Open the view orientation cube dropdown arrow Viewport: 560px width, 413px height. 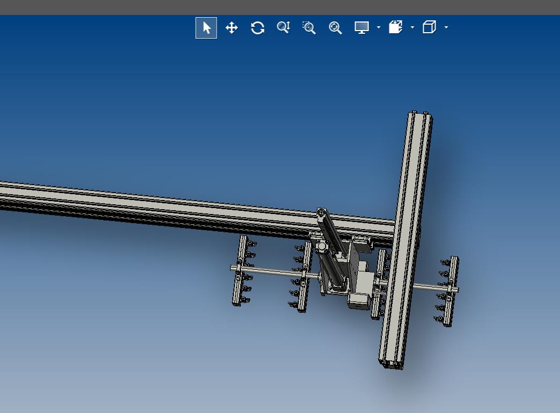446,27
